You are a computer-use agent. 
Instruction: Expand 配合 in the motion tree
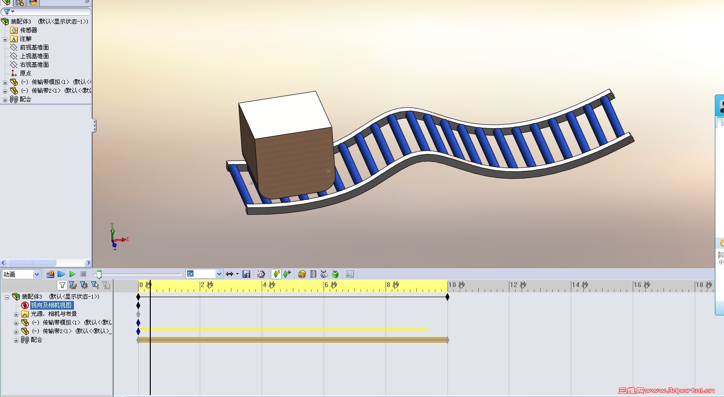(x=16, y=340)
